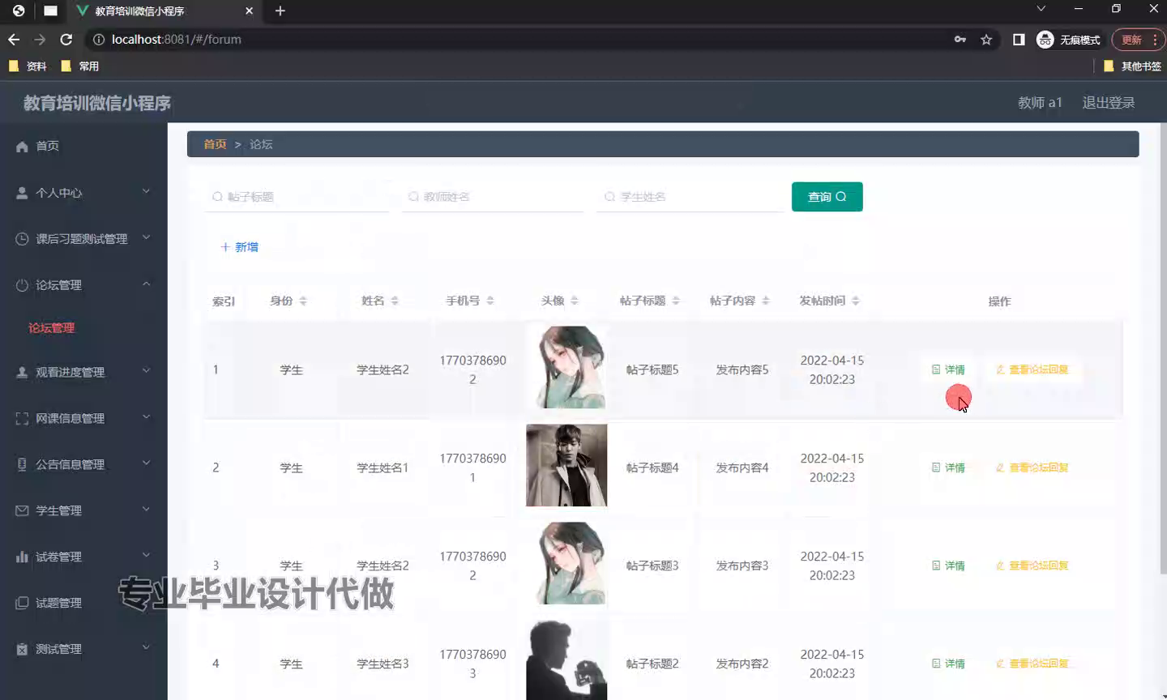The height and width of the screenshot is (700, 1167).
Task: Open 详情 for 帖子标题5 row
Action: click(948, 369)
